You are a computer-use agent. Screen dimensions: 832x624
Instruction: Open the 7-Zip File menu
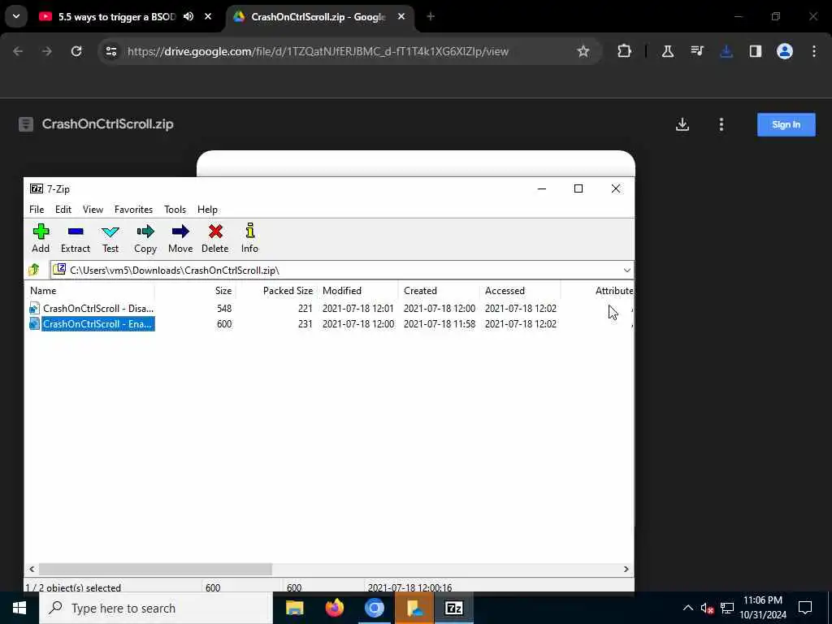coord(37,210)
